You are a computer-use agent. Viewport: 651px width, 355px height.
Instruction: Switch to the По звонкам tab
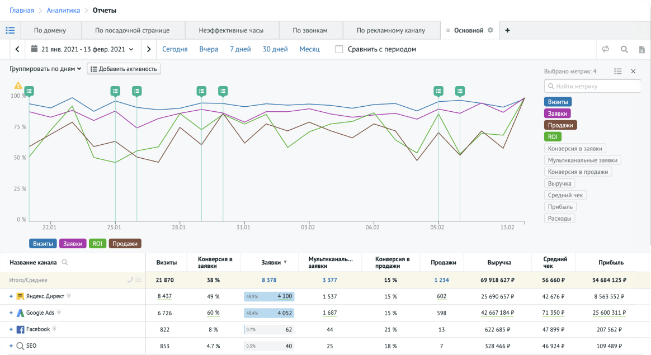coord(310,30)
